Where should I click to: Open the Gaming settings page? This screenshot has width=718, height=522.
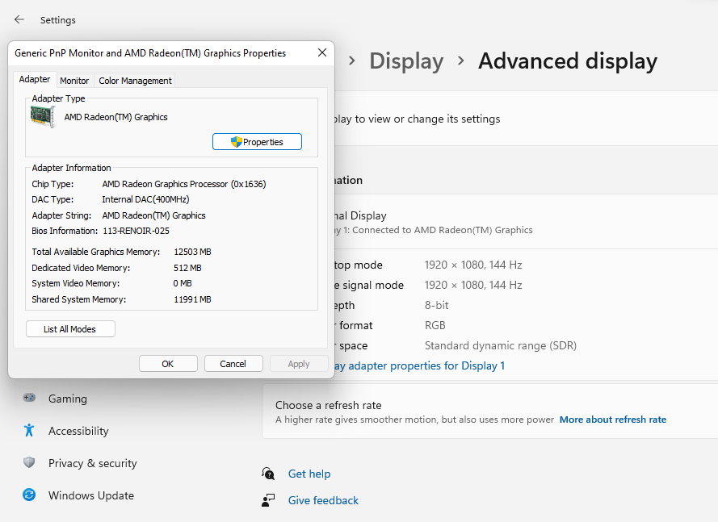[68, 399]
